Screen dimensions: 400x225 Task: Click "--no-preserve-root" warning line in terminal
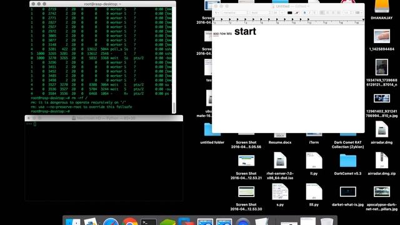82,107
